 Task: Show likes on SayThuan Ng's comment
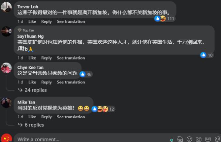206,55
